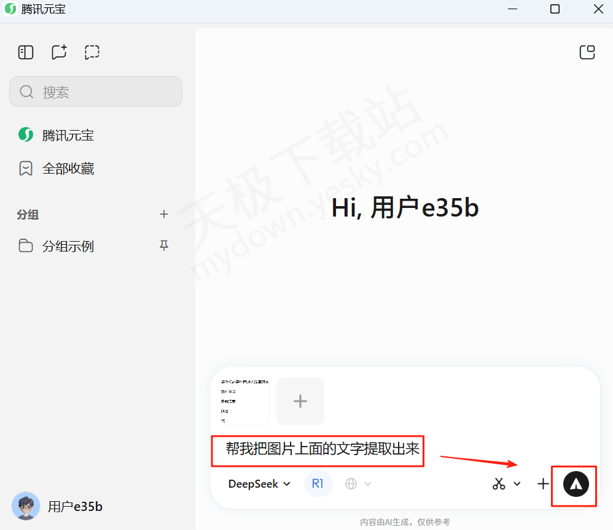The image size is (613, 530).
Task: Open the DeepSeek model dropdown
Action: pos(259,484)
